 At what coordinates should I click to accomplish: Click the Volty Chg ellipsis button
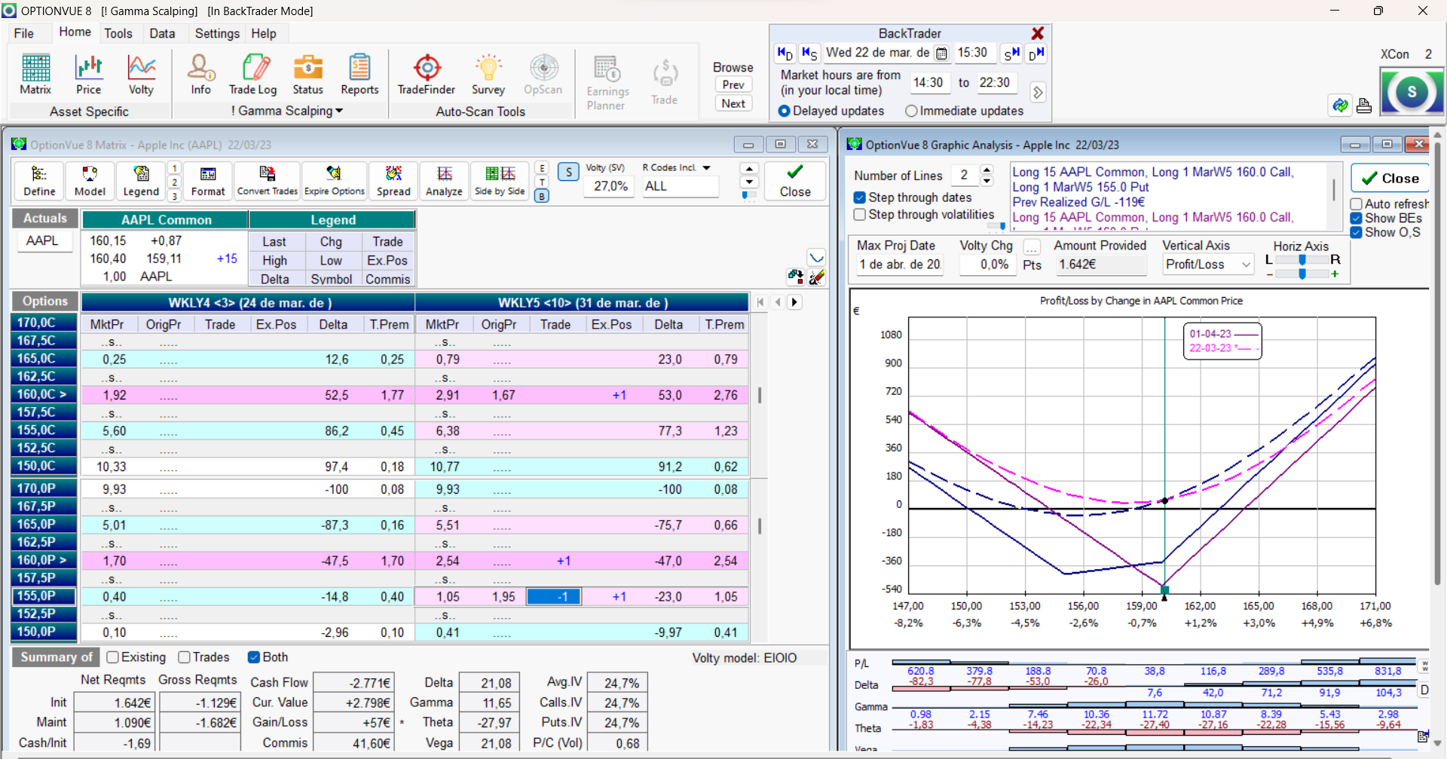pyautogui.click(x=1032, y=246)
